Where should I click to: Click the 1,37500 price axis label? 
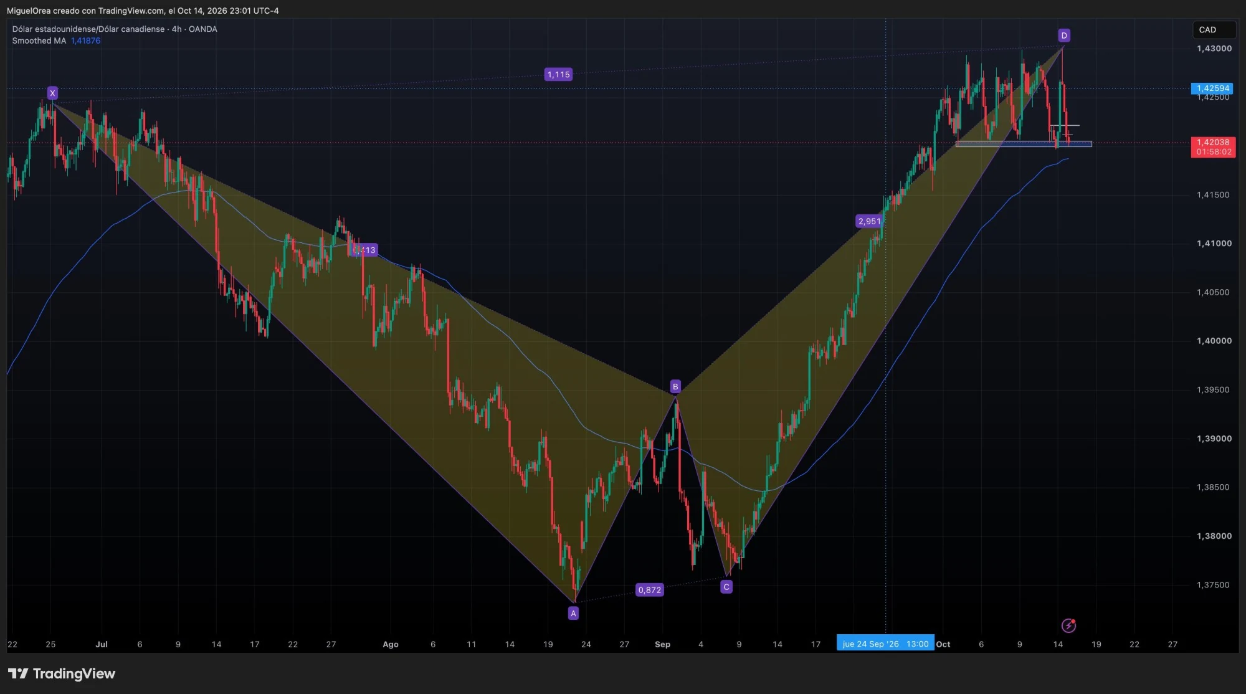click(x=1213, y=585)
